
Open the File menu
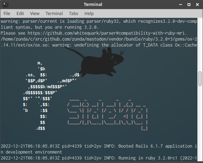tap(7, 13)
